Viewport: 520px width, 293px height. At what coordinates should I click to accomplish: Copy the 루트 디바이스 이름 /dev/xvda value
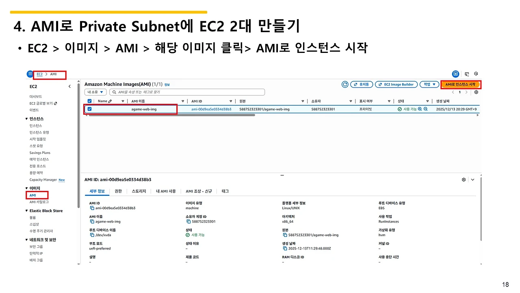pos(92,235)
